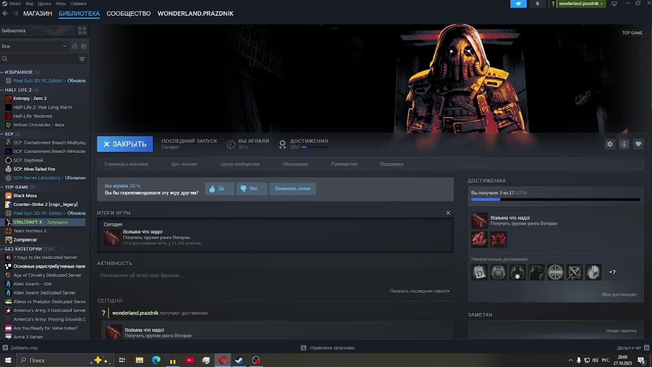This screenshot has height=367, width=652.
Task: Open the help question mark icon
Action: 553,4
